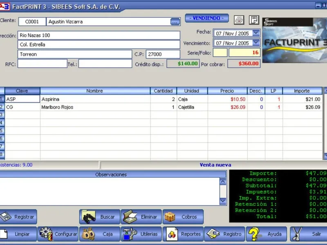
Task: Select row header number 3
Action: 2,115
